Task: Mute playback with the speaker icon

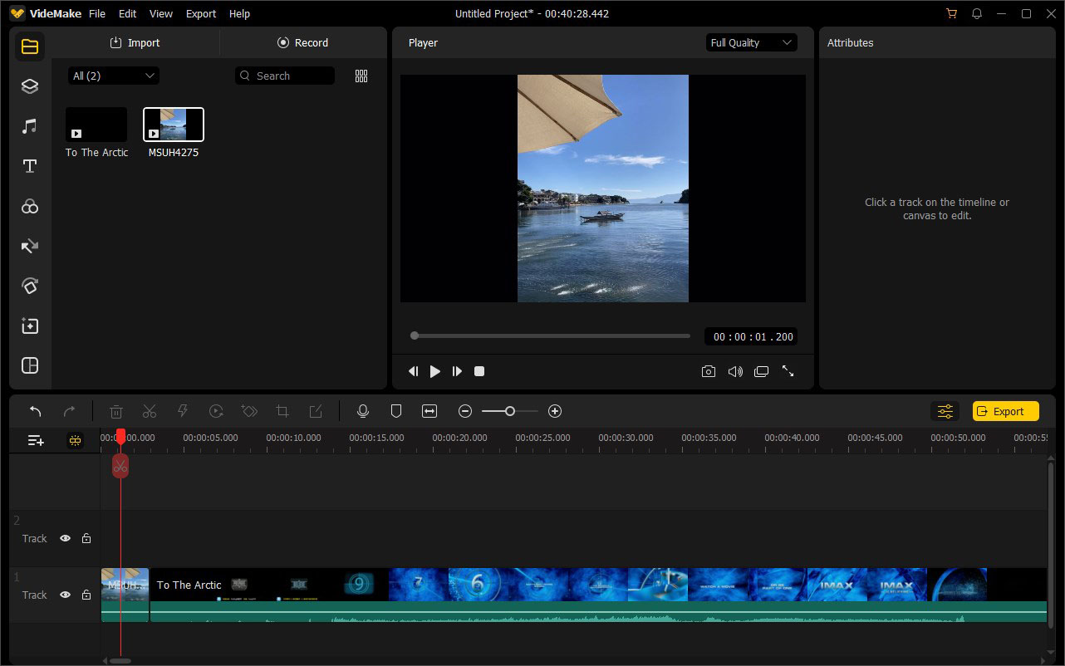Action: point(735,371)
